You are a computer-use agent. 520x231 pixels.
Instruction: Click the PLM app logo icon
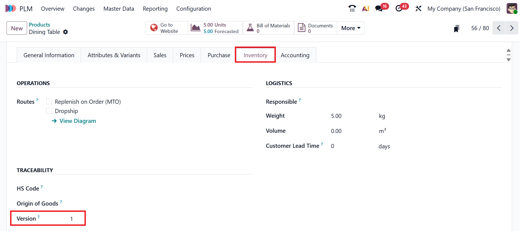11,8
